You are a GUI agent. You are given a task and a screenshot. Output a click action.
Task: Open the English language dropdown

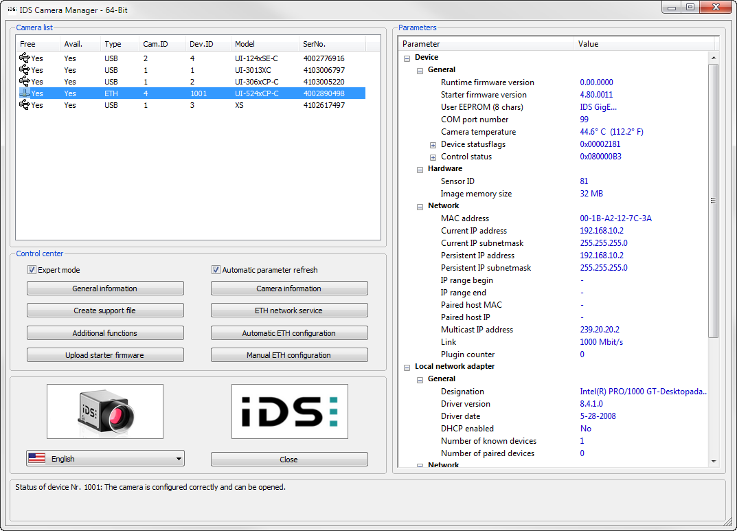tap(105, 459)
